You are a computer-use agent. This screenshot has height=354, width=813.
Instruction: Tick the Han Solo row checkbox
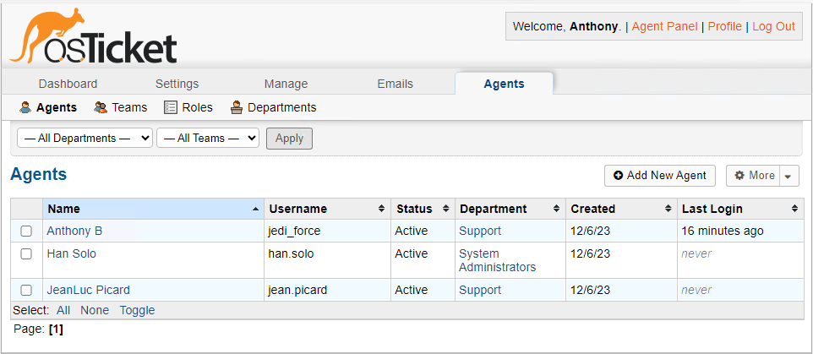tap(26, 253)
